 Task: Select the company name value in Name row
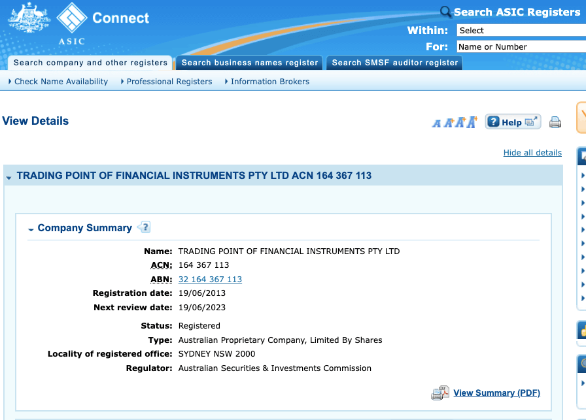289,251
